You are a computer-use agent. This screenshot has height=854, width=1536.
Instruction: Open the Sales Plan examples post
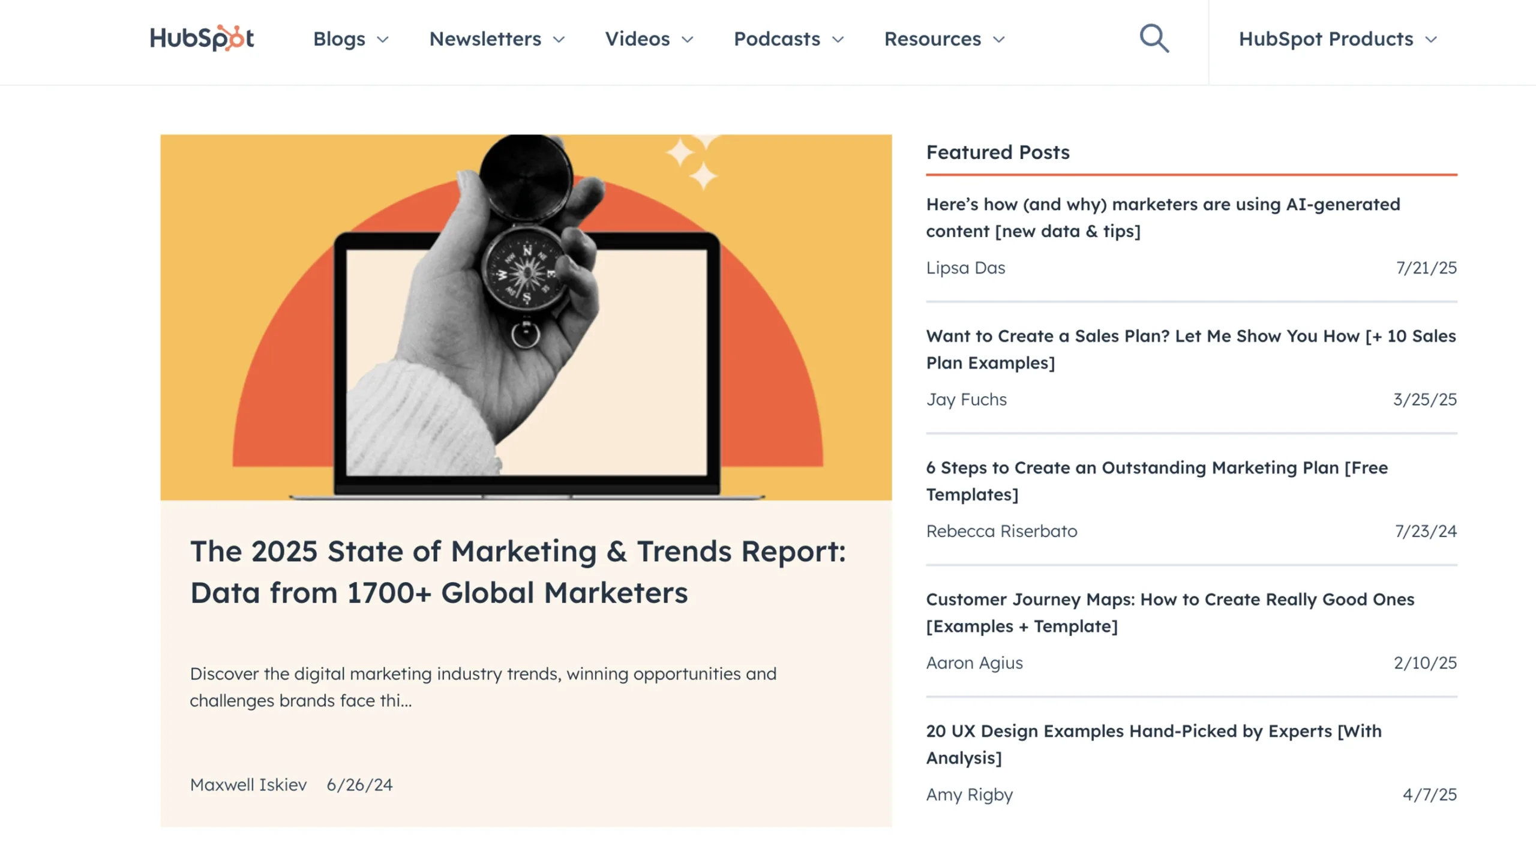click(1190, 349)
